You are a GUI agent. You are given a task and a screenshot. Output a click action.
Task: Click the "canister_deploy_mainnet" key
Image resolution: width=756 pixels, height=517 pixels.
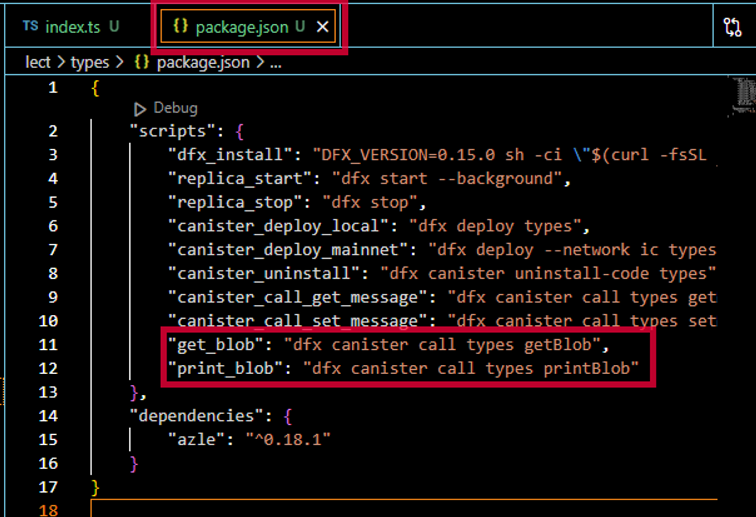(287, 249)
